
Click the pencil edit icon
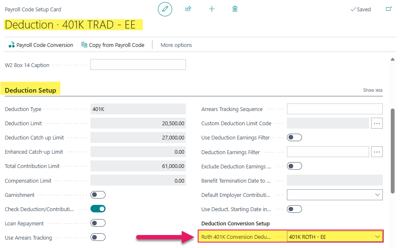[165, 9]
